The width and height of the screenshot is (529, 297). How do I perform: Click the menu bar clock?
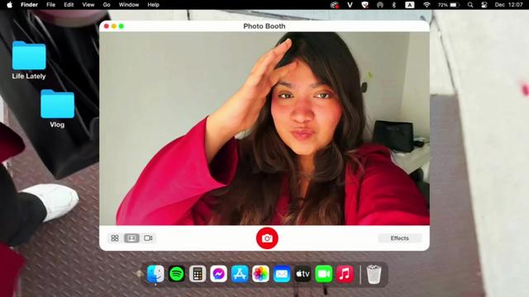click(x=508, y=5)
